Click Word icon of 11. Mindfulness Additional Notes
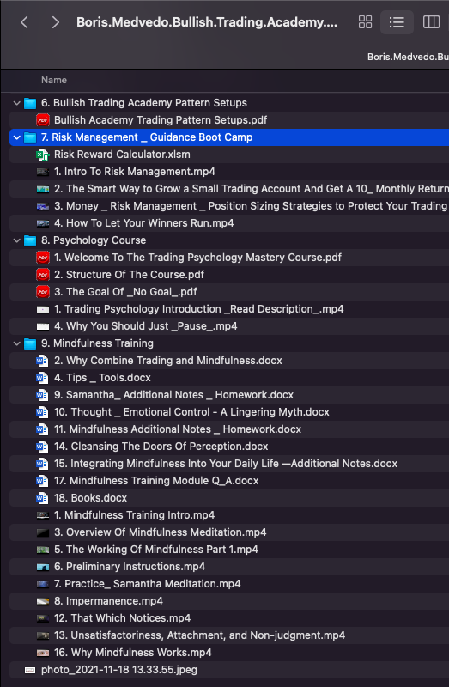This screenshot has width=449, height=687. pos(42,429)
